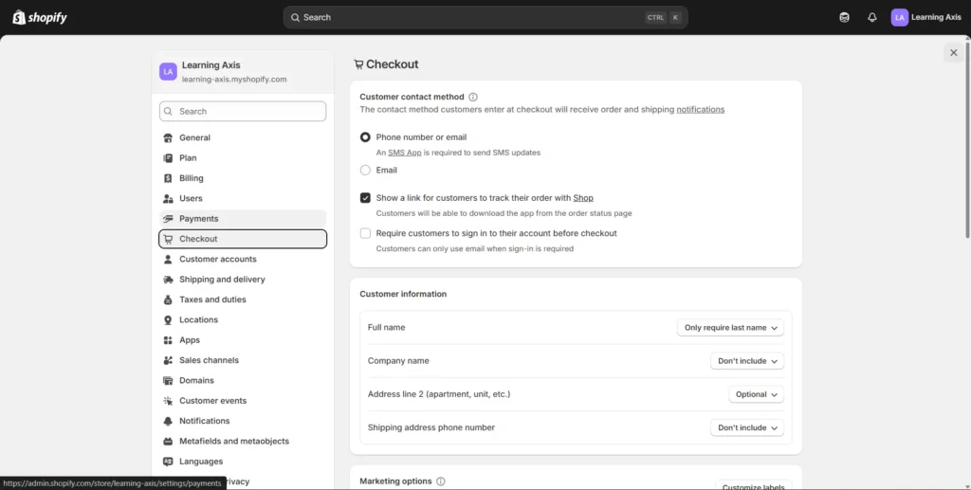This screenshot has height=490, width=971.
Task: Open Customer accounts settings
Action: click(243, 260)
